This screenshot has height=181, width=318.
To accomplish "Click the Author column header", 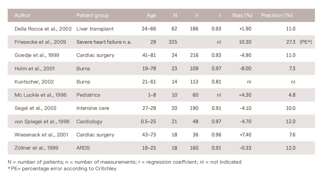I will (x=23, y=15).
